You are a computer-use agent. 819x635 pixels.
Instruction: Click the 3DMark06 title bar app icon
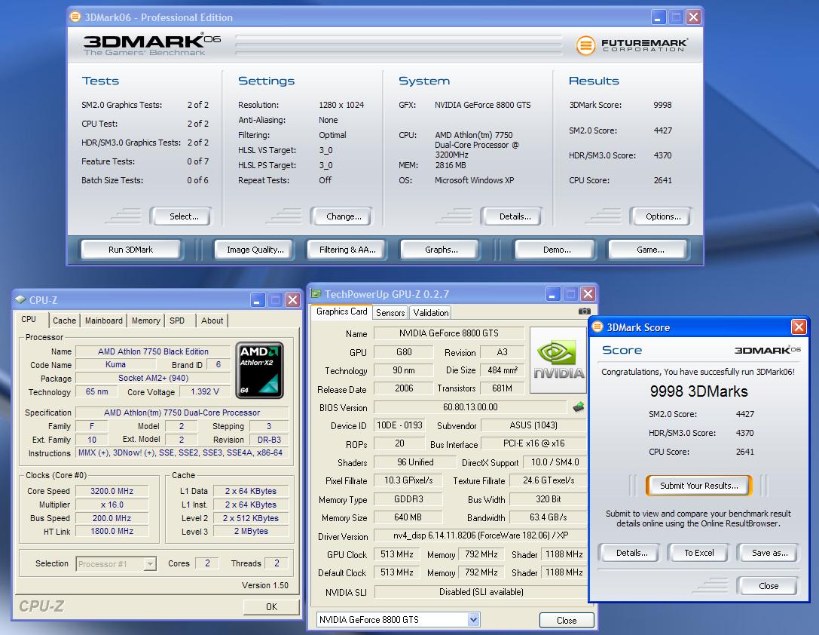tap(75, 17)
